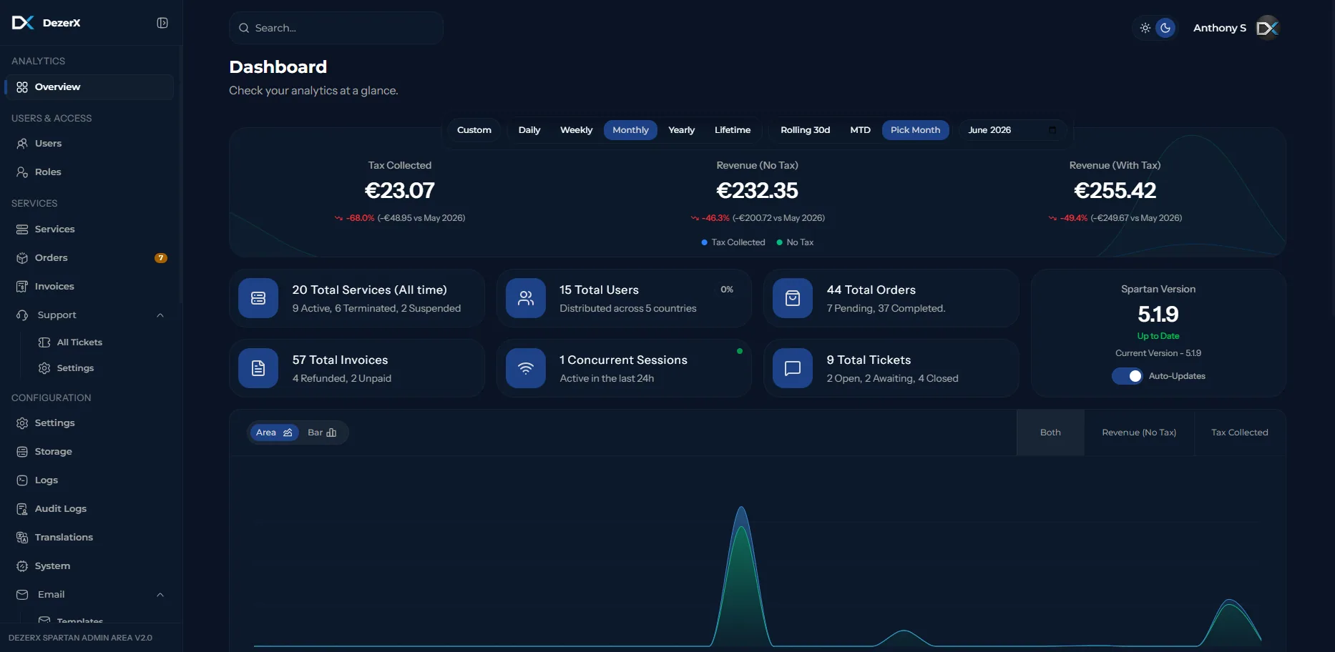1335x652 pixels.
Task: Click Anthony S profile name
Action: click(1220, 28)
